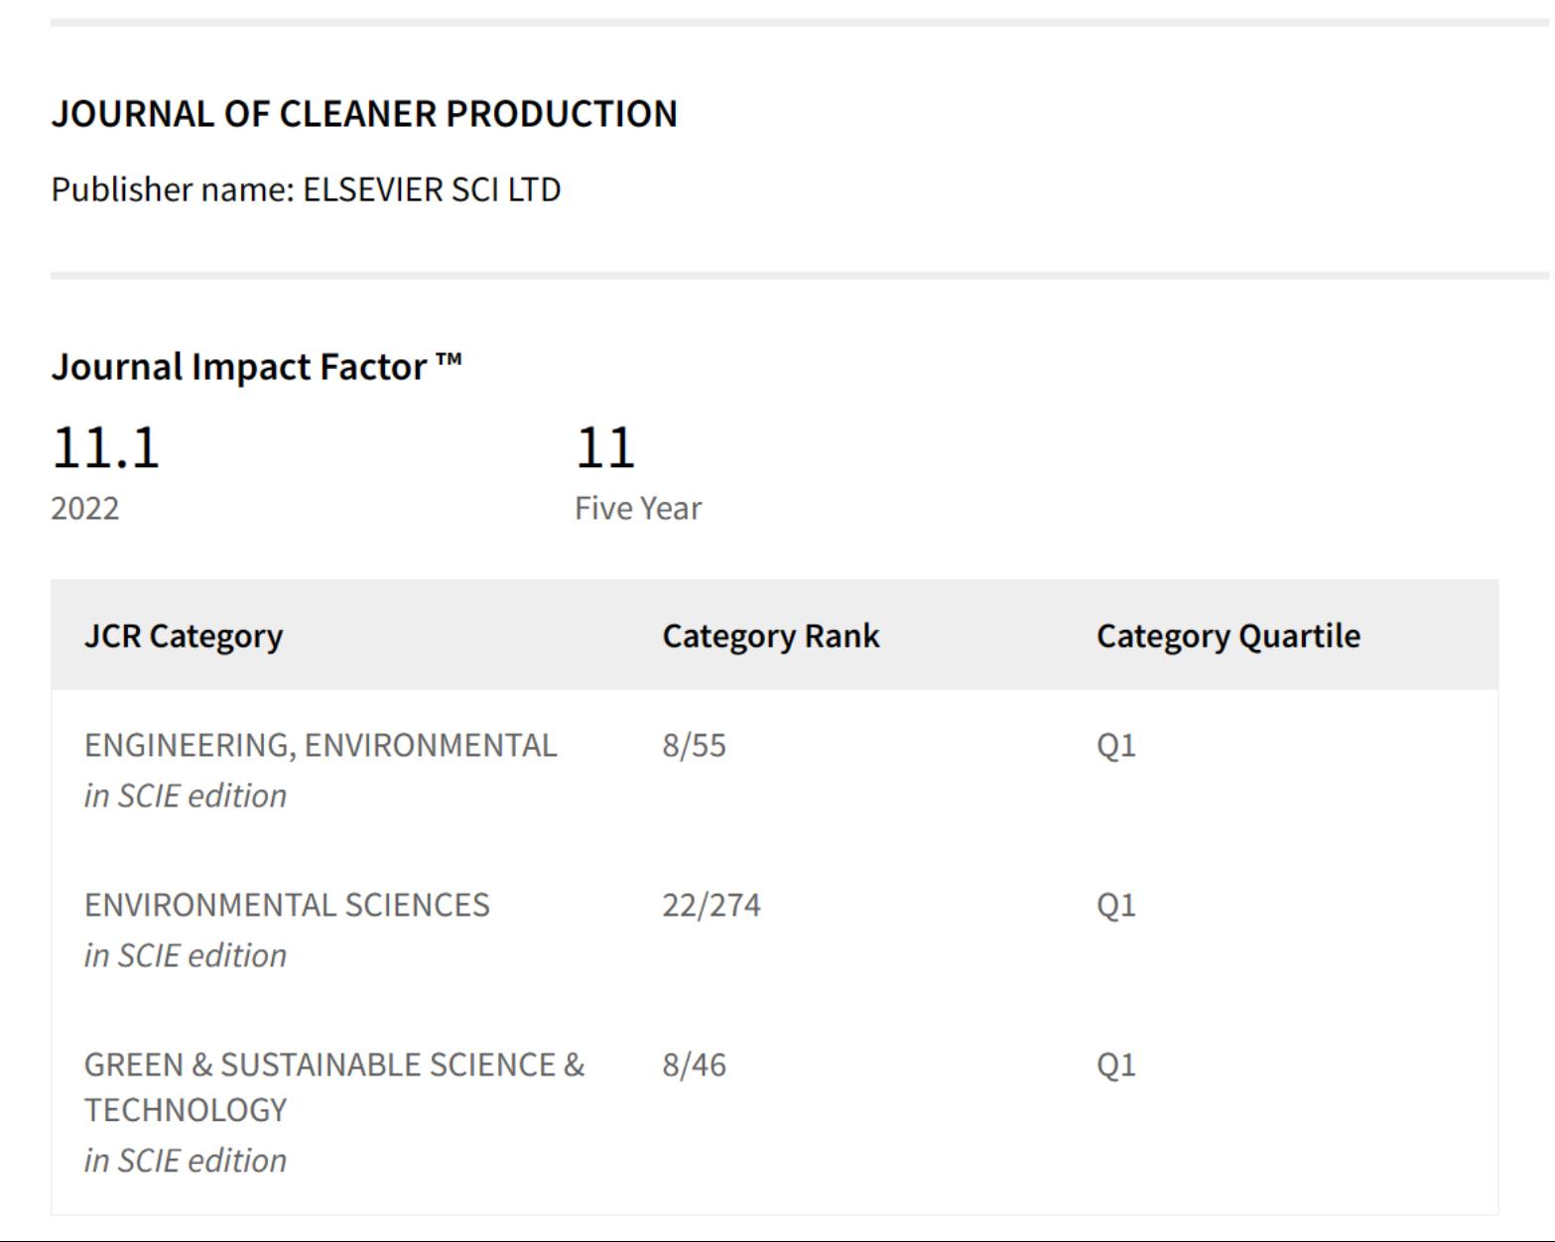Screen dimensions: 1555x1242
Task: Click 'in SCIE edition' under Environmental Sciences
Action: click(x=186, y=955)
